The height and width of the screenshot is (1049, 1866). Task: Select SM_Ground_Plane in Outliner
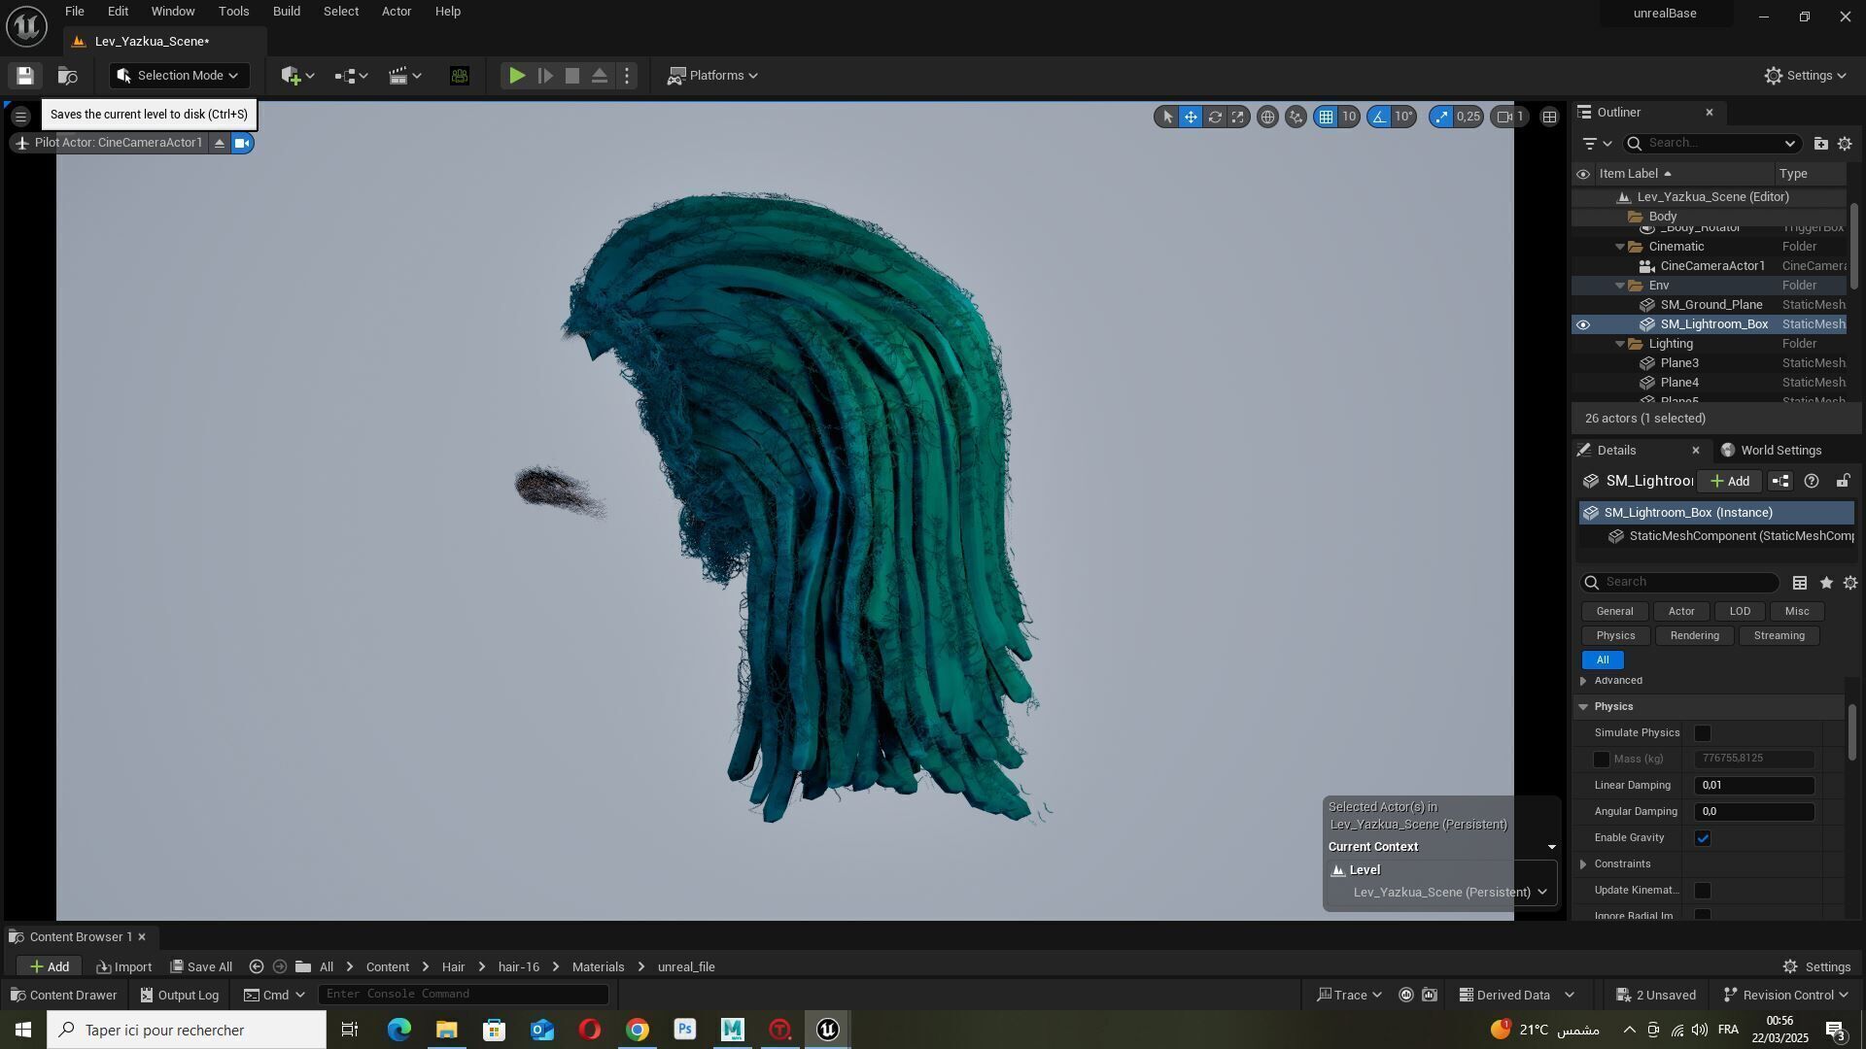coord(1710,305)
